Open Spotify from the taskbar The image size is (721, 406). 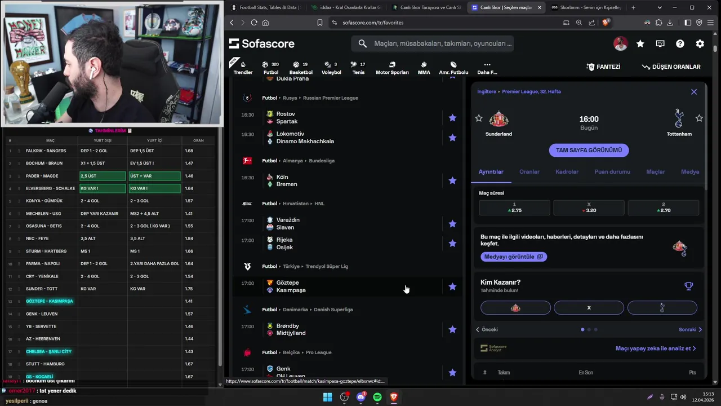[377, 397]
